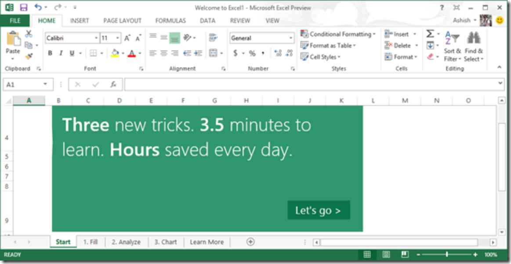This screenshot has height=264, width=511.
Task: Apply the yellow Fill Color bucket
Action: coord(115,53)
